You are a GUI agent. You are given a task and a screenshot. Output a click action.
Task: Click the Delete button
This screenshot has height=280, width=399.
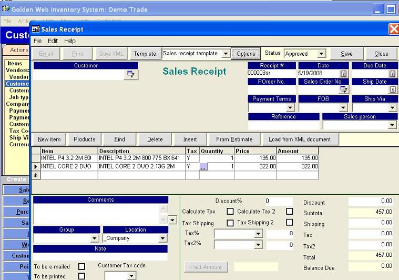pos(155,139)
